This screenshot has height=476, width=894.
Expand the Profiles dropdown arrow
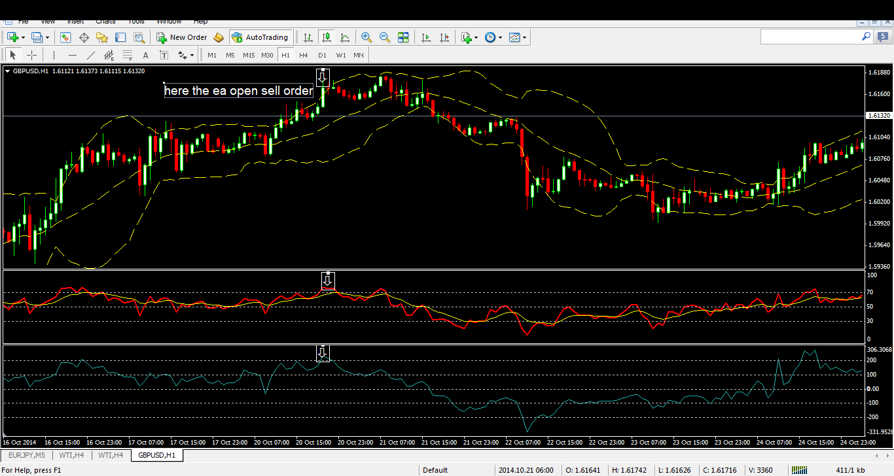(x=47, y=37)
